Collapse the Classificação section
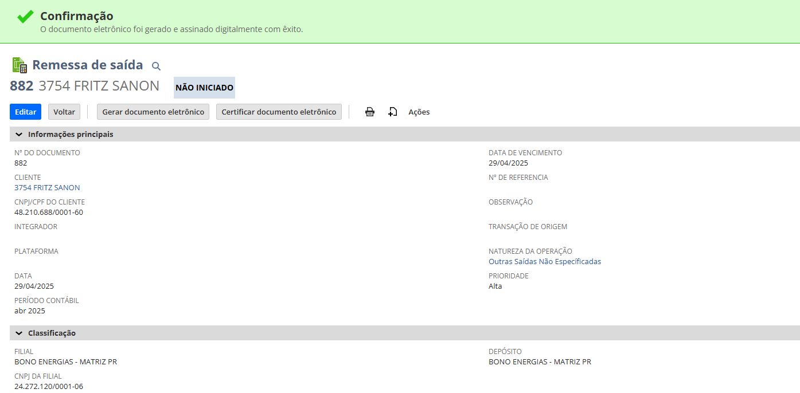Screen dimensions: 800x393 click(x=19, y=333)
